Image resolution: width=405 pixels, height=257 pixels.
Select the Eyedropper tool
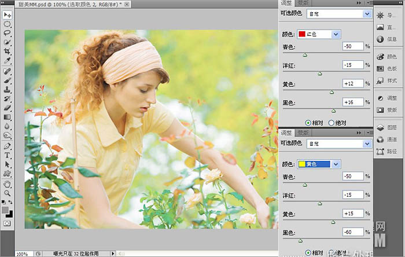point(7,60)
